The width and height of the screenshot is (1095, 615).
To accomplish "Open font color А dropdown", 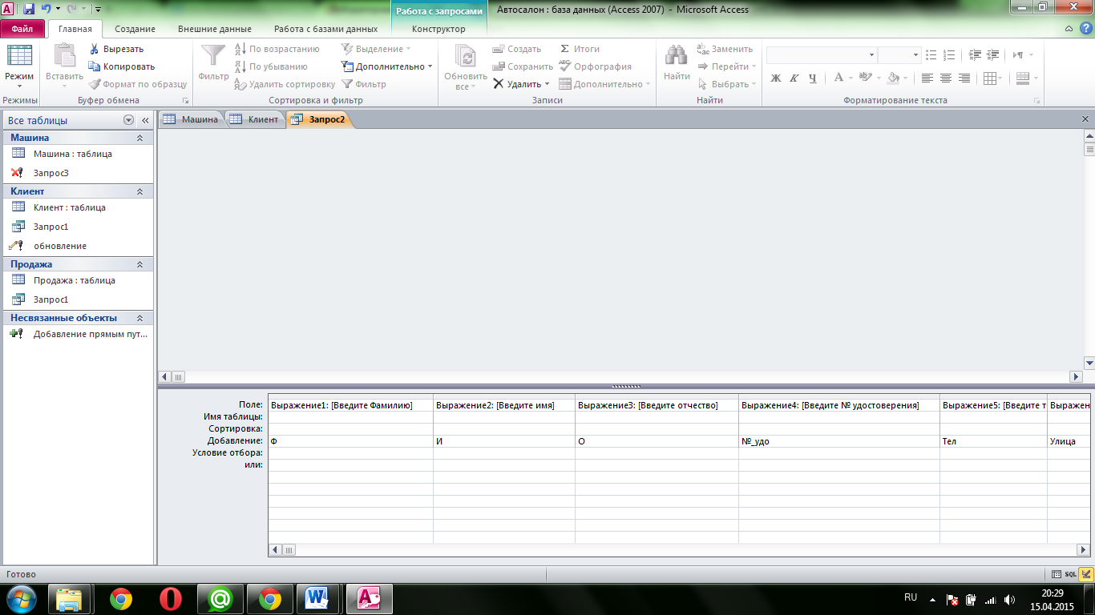I will coord(850,78).
